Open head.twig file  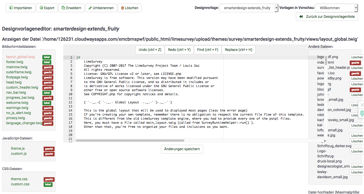(x=14, y=82)
